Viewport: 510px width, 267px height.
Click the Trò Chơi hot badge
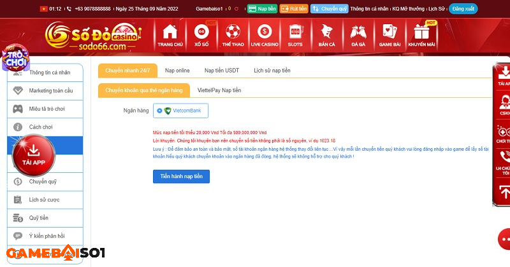(x=15, y=57)
